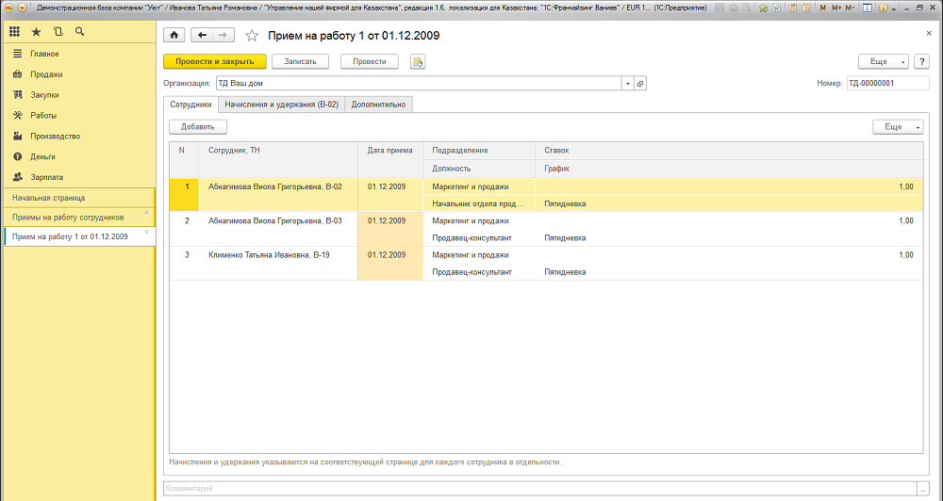The height and width of the screenshot is (501, 943).
Task: Click into the Комментарий field
Action: coord(538,489)
